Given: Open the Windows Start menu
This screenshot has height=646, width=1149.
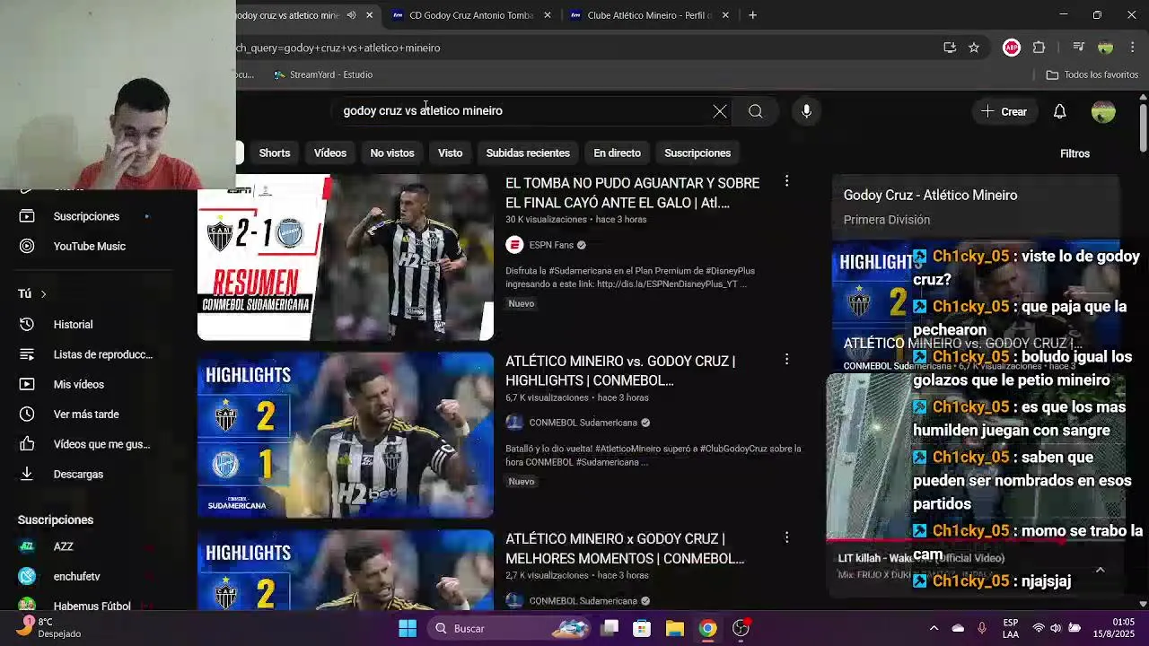Looking at the screenshot, I should (x=408, y=628).
